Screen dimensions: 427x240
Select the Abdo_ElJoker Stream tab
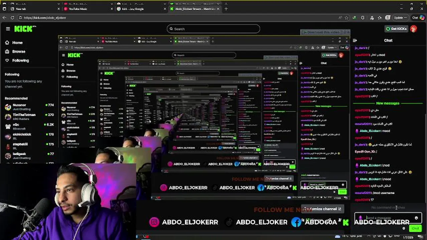pyautogui.click(x=194, y=9)
